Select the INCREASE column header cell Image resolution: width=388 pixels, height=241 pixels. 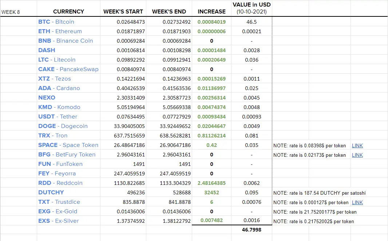211,8
